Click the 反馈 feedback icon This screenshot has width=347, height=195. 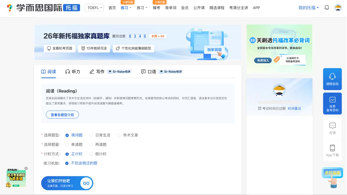tap(333, 126)
